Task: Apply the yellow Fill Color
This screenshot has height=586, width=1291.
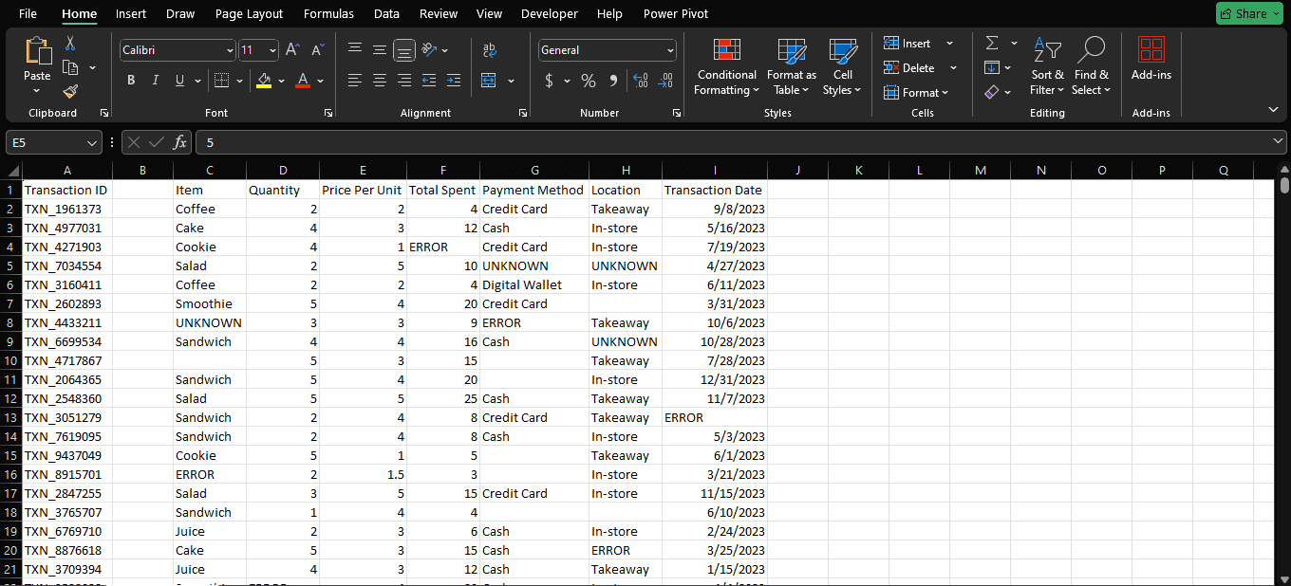Action: point(264,81)
